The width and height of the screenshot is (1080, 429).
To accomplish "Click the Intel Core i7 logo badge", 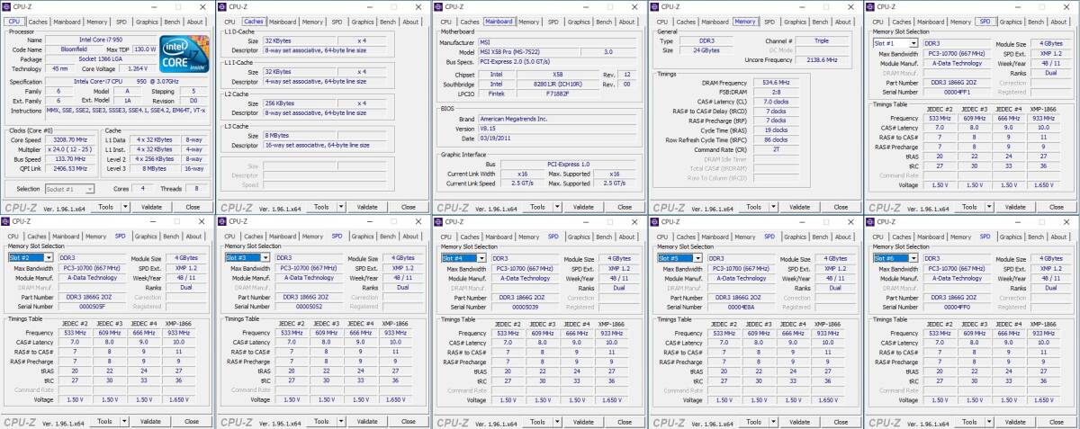I will pyautogui.click(x=184, y=52).
